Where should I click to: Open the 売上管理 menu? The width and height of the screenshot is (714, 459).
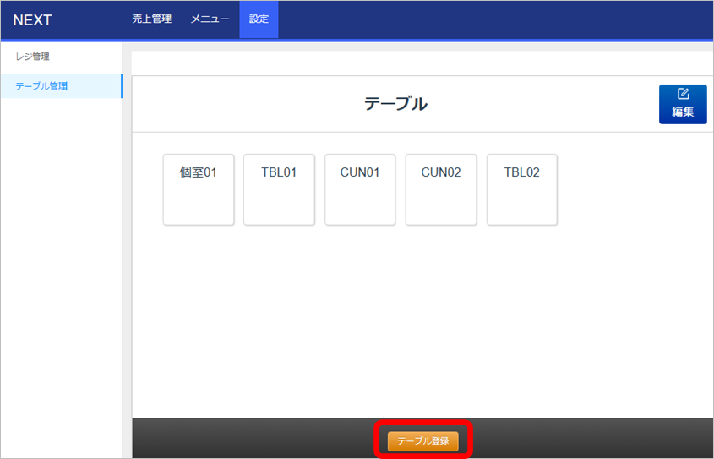[x=151, y=19]
